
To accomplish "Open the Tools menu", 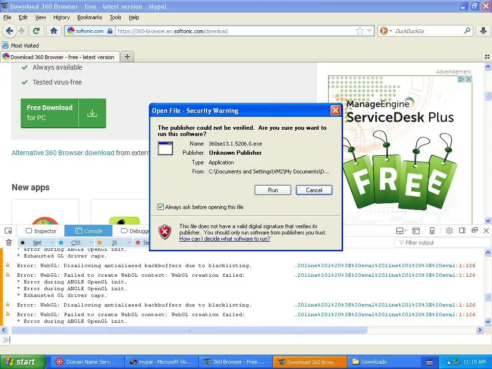I will click(x=115, y=17).
